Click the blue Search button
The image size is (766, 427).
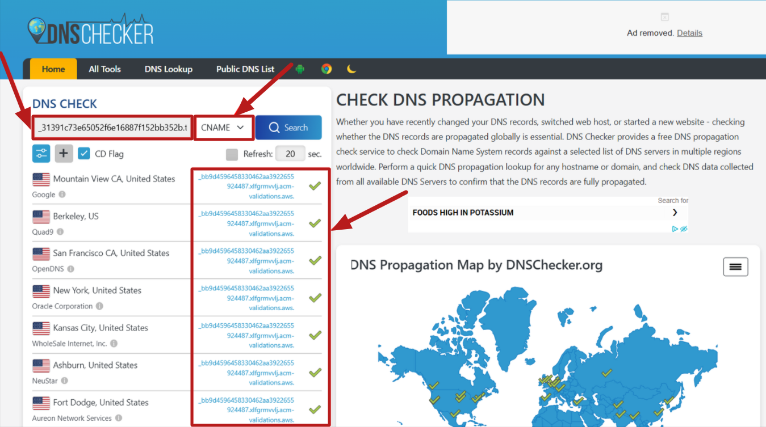pyautogui.click(x=288, y=128)
